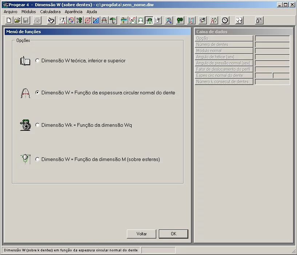This screenshot has width=297, height=255.
Task: Click the Voltar button
Action: tap(141, 234)
